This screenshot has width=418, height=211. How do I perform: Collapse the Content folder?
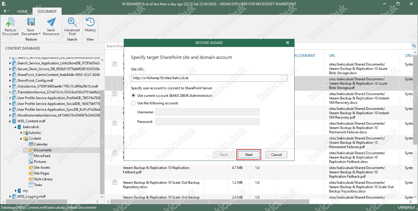pos(21,139)
